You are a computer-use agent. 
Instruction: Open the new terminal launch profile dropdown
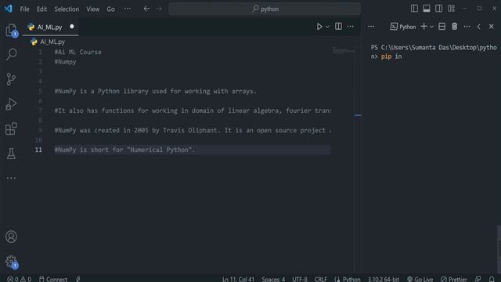pyautogui.click(x=431, y=27)
